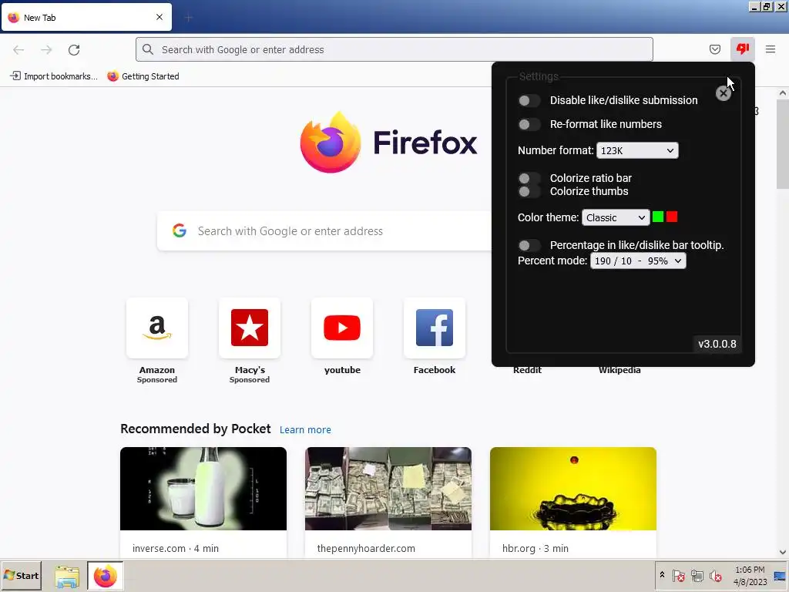The image size is (789, 592).
Task: Click the scrollbar up arrow
Action: (783, 93)
